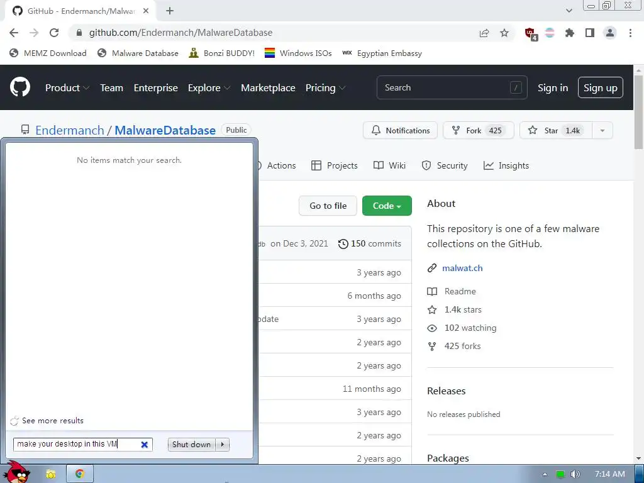
Task: Open the uBlock Origin extension icon
Action: point(531,34)
